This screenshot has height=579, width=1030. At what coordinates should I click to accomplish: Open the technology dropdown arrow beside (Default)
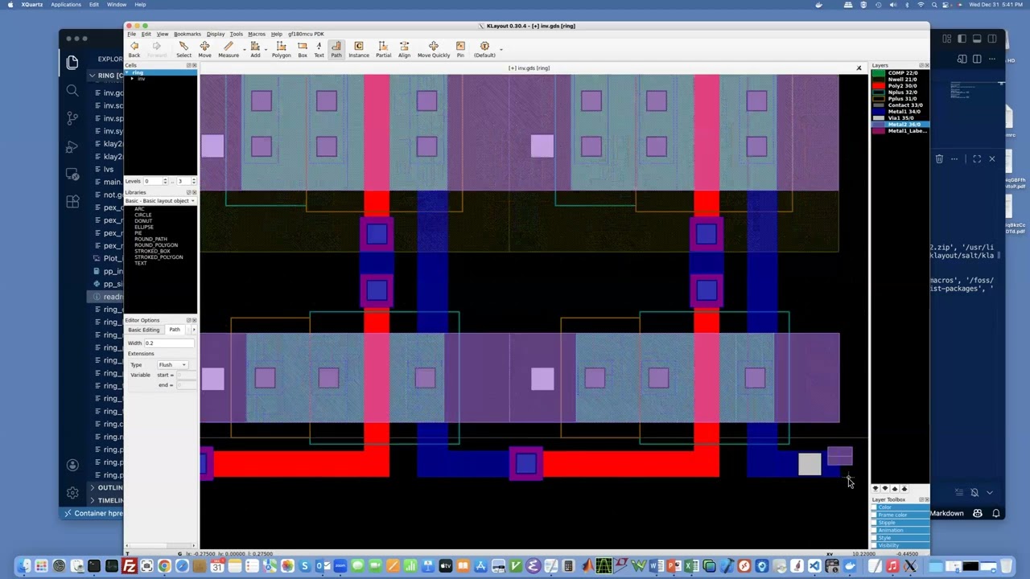tap(501, 49)
